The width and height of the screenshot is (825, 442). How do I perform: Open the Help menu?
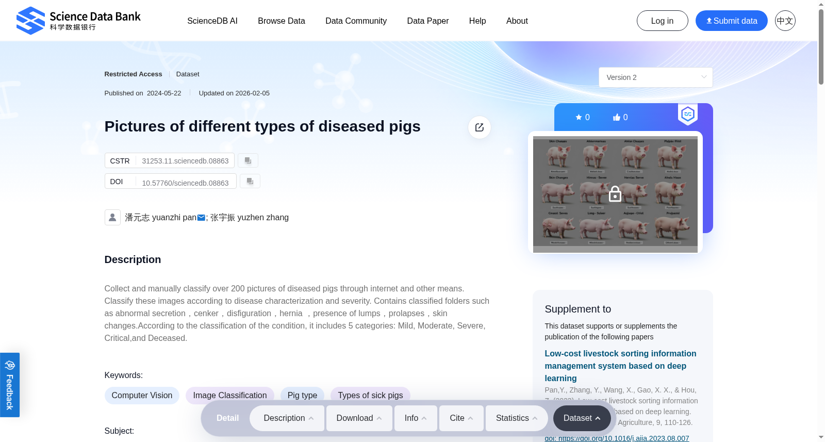[x=477, y=21]
